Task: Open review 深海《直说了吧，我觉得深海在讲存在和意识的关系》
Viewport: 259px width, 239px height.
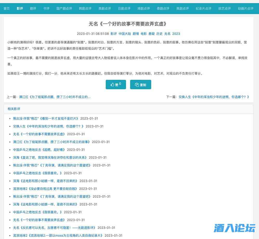Action: pos(50,157)
